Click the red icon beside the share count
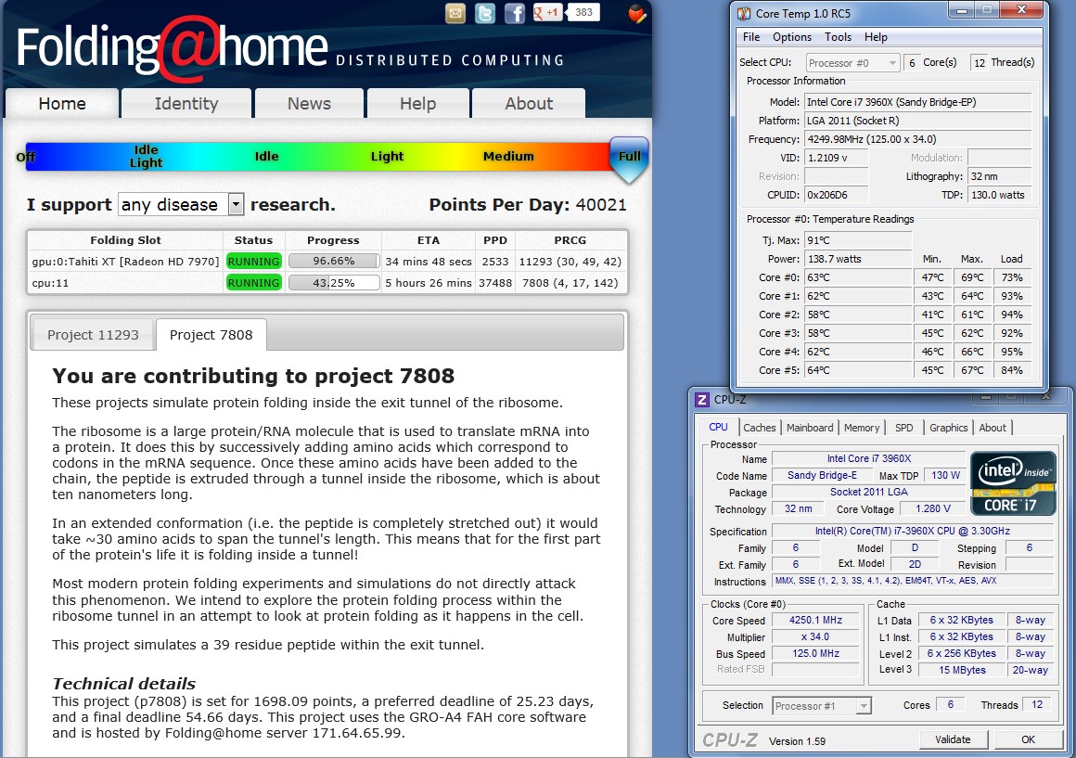This screenshot has width=1076, height=758. tap(637, 13)
